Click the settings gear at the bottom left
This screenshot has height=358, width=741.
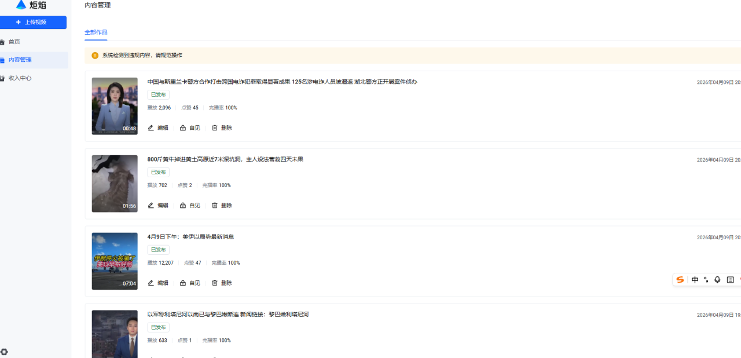point(4,352)
